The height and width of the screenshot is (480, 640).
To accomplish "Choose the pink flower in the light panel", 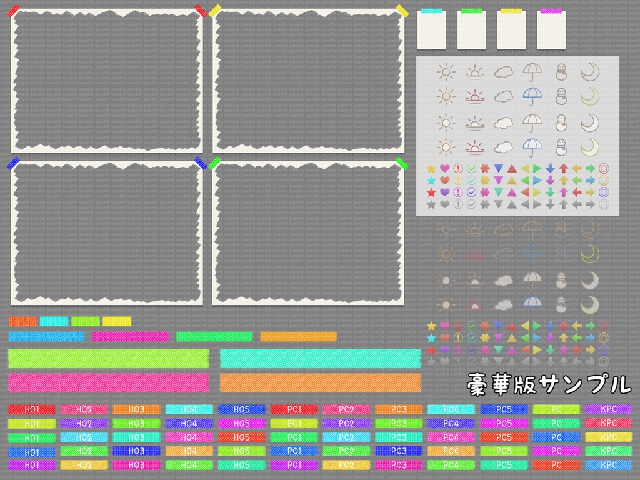I will [484, 192].
